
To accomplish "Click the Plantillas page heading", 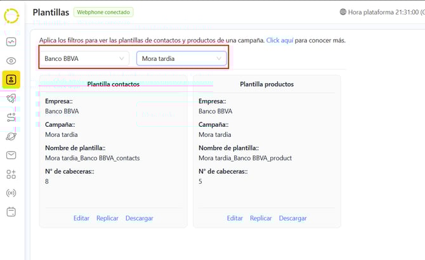I will pos(51,12).
